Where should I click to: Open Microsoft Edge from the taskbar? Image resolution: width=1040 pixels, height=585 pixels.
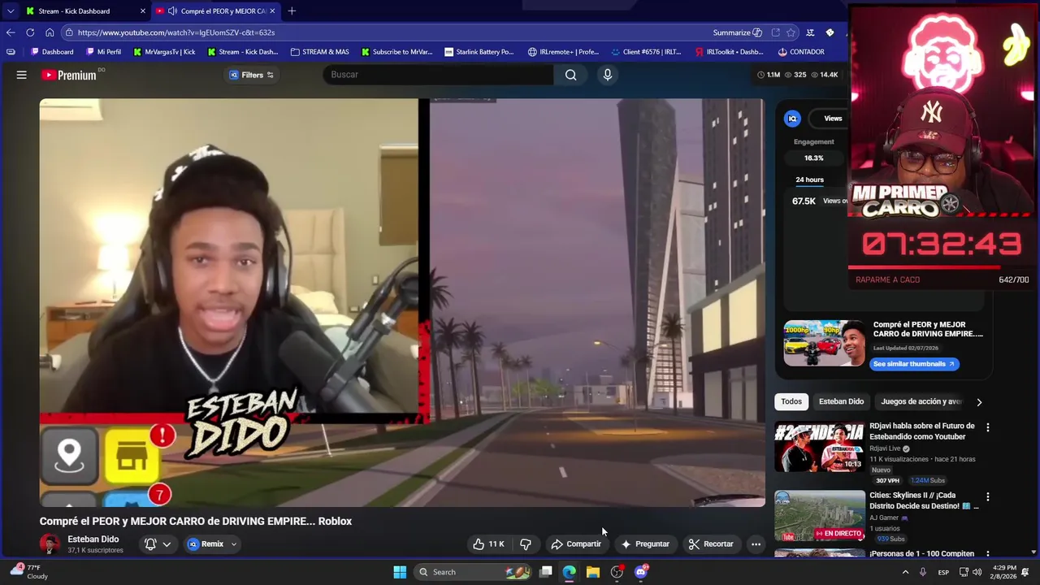click(x=570, y=572)
